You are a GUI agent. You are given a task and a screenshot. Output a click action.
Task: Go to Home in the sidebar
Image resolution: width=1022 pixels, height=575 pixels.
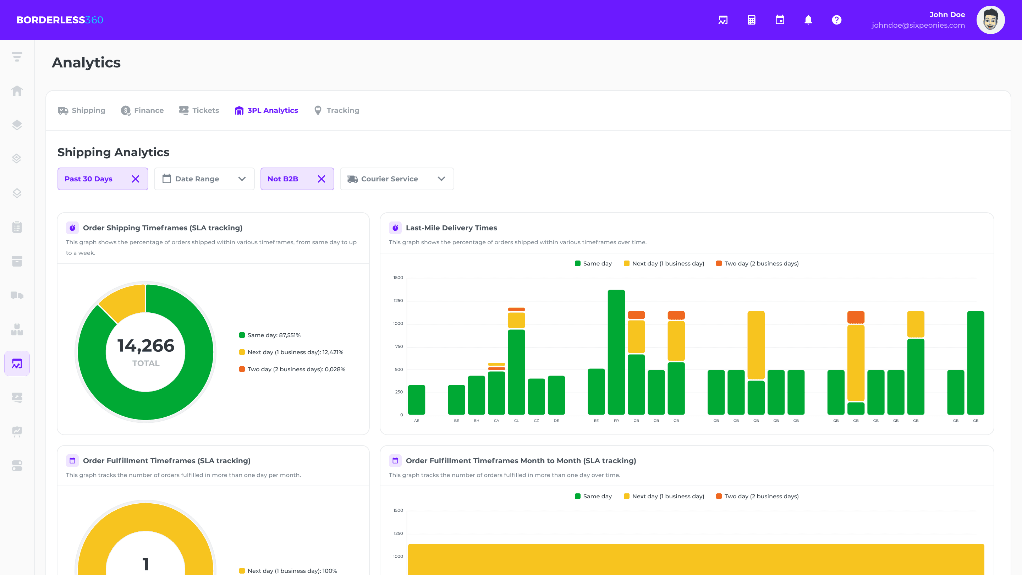click(x=17, y=91)
